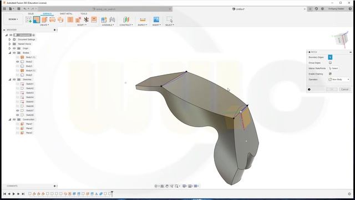Select the Patch surface tool
The width and height of the screenshot is (355, 200).
pyautogui.click(x=37, y=20)
